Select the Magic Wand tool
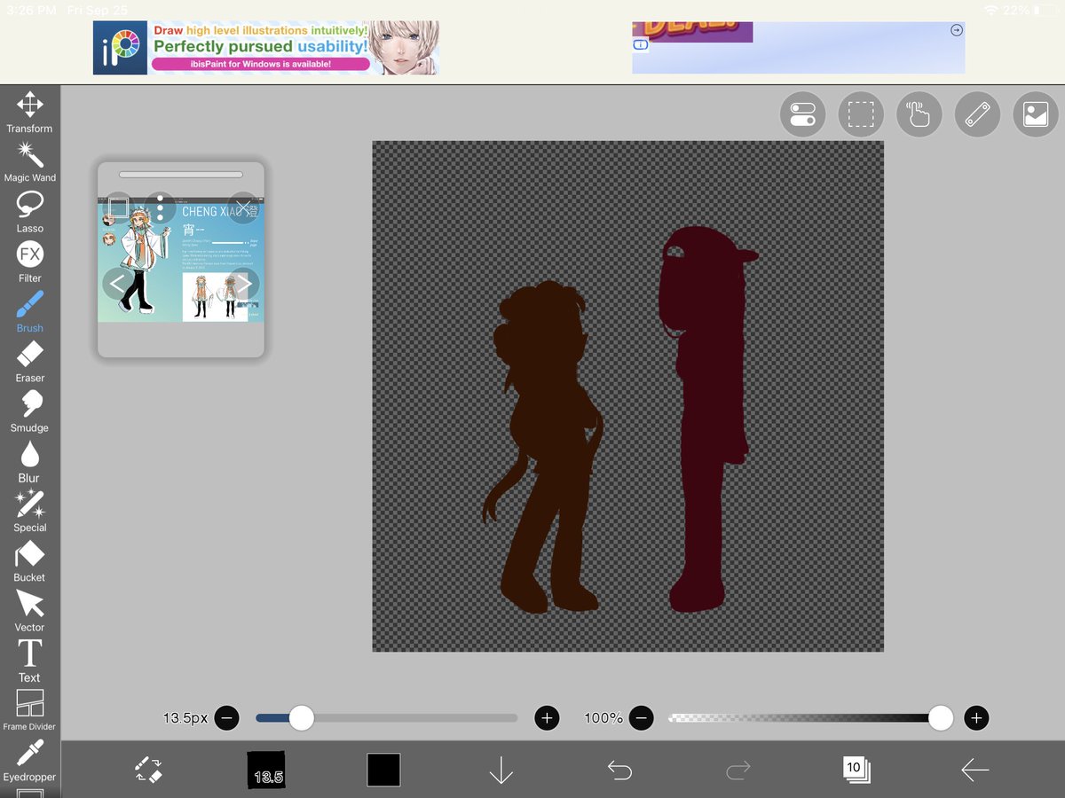Viewport: 1065px width, 798px height. coord(29,161)
